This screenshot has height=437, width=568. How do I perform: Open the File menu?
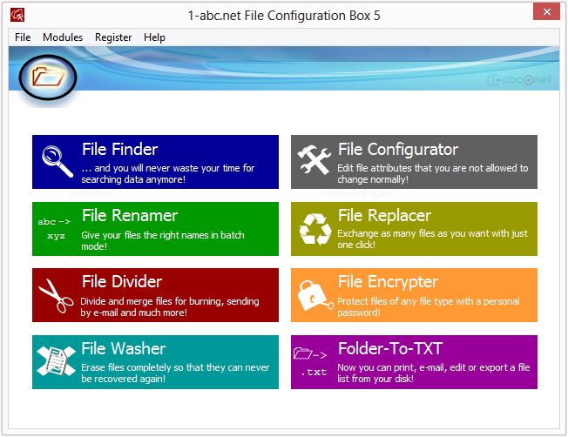coord(23,37)
